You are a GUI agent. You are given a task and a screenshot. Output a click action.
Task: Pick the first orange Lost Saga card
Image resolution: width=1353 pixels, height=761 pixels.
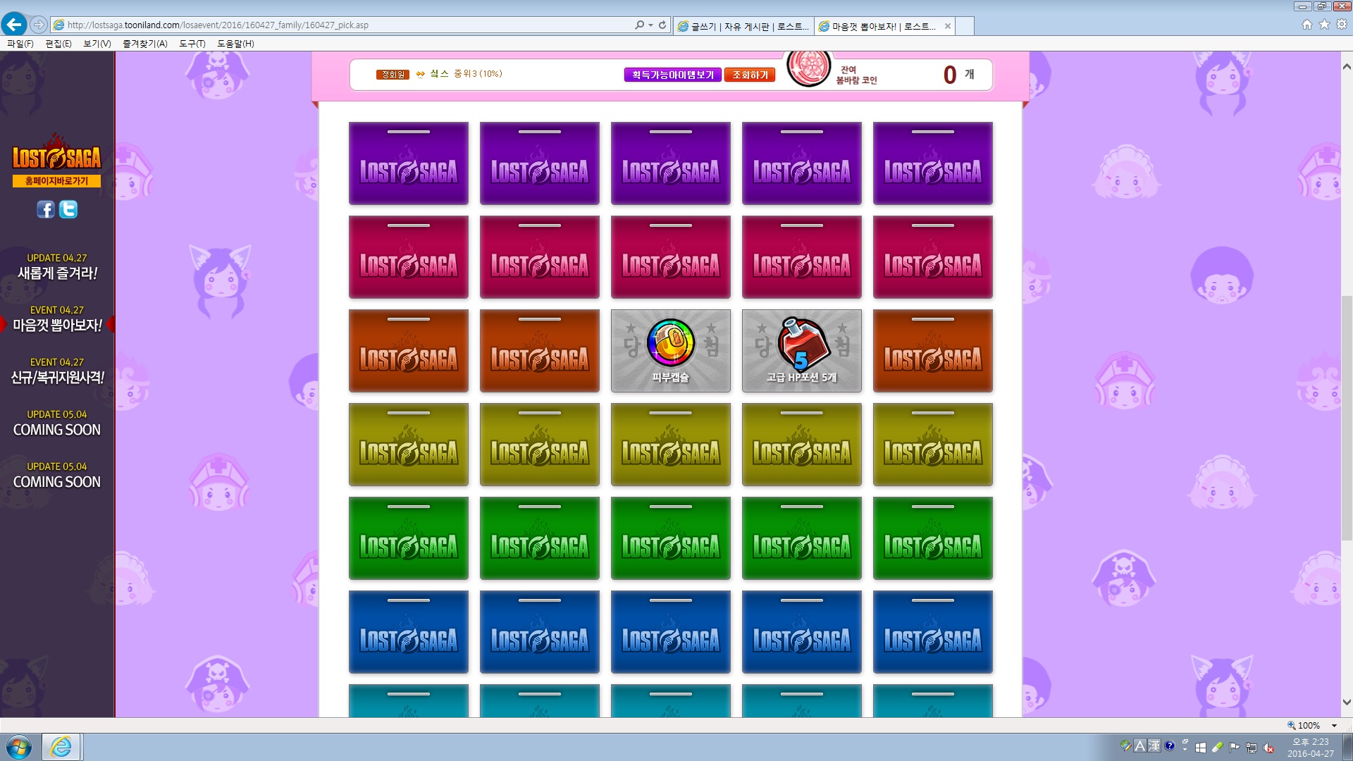(409, 351)
